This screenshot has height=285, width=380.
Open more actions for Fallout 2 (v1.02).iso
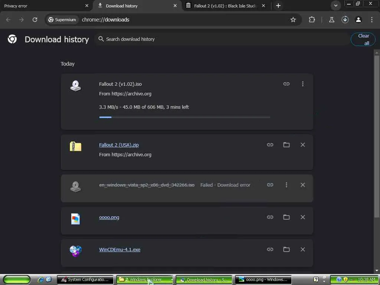coord(303,84)
